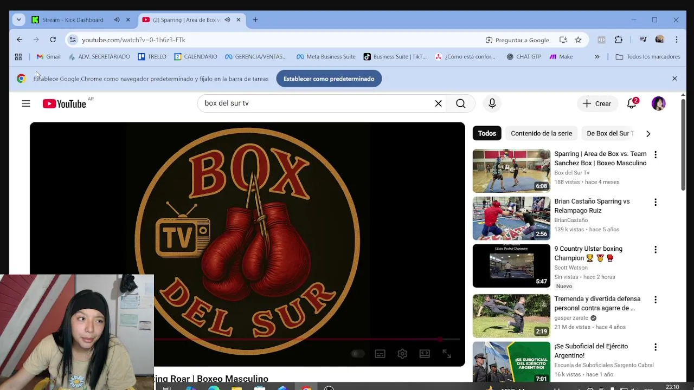Bookmark this page with the star icon
The width and height of the screenshot is (694, 390).
tap(578, 40)
